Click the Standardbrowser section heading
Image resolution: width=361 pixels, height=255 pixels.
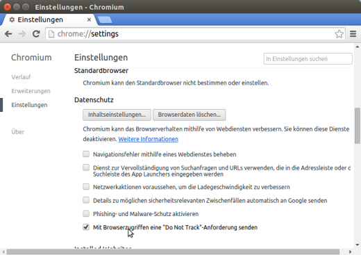pyautogui.click(x=101, y=71)
